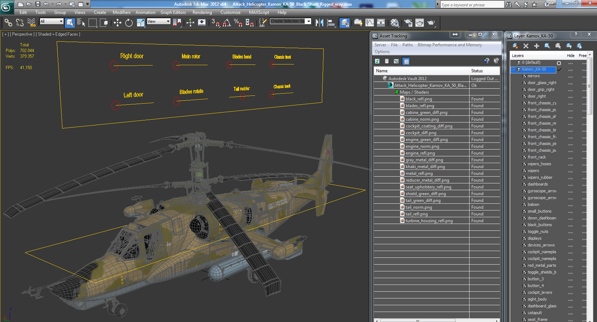Open the Redo history dropdown arrow

tap(65, 4)
